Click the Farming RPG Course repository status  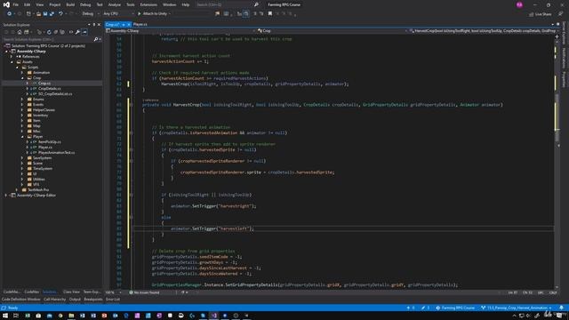point(455,308)
